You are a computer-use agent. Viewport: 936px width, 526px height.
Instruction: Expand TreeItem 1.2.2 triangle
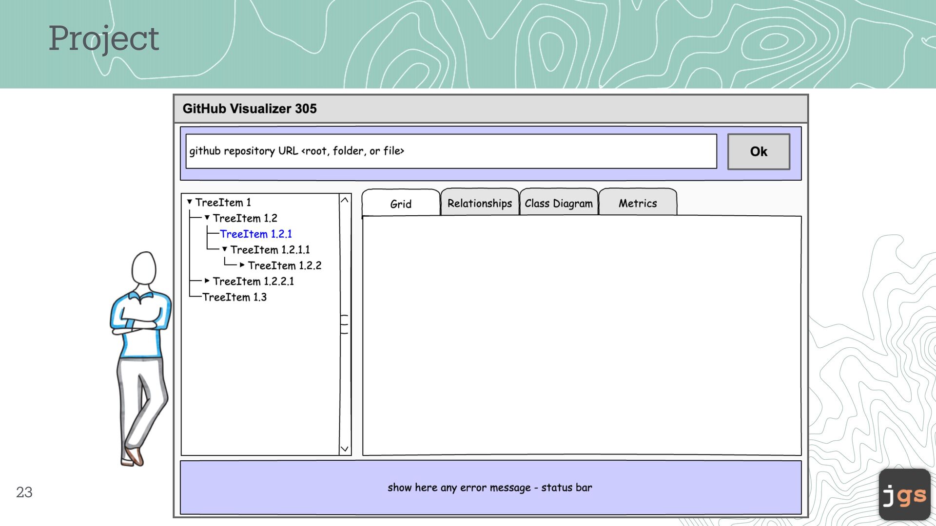click(242, 265)
